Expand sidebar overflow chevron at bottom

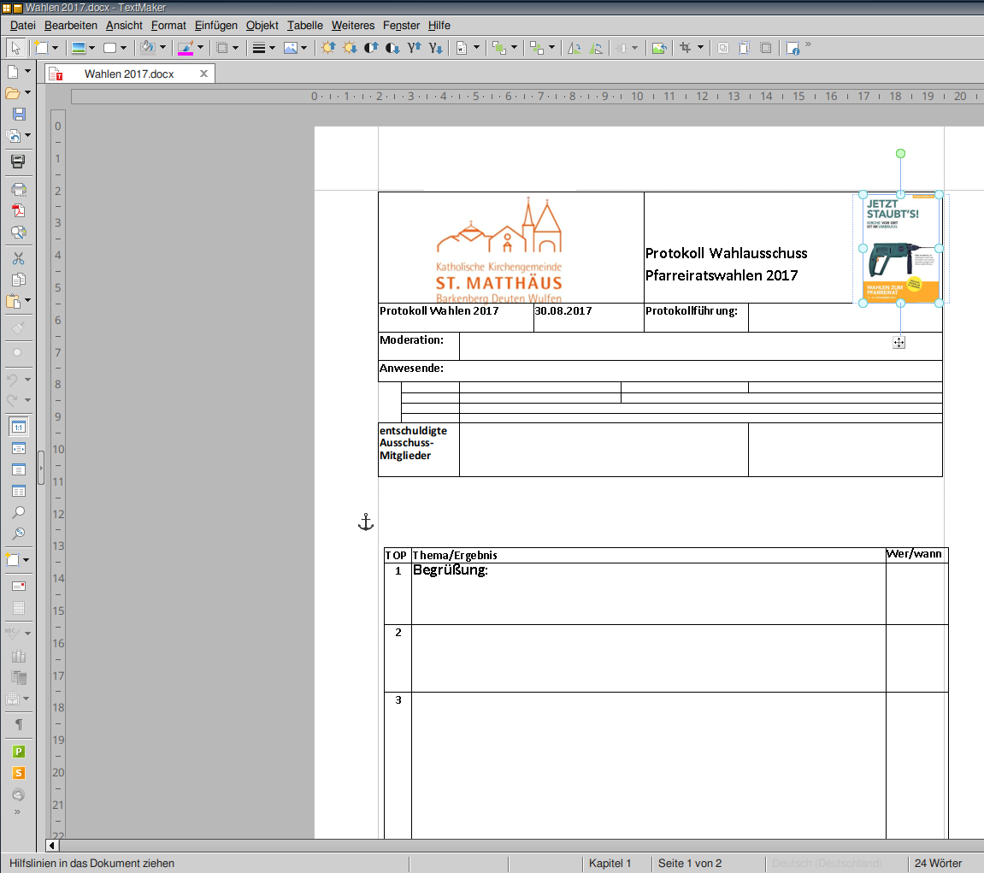point(18,811)
